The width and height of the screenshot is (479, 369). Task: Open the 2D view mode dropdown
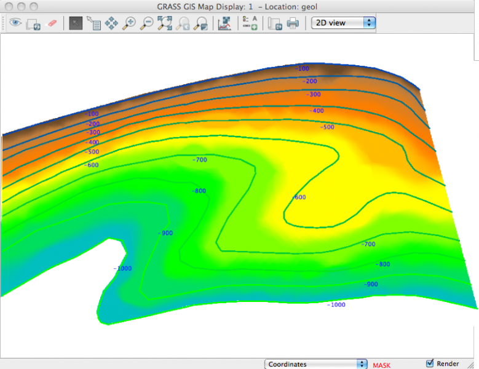click(344, 23)
